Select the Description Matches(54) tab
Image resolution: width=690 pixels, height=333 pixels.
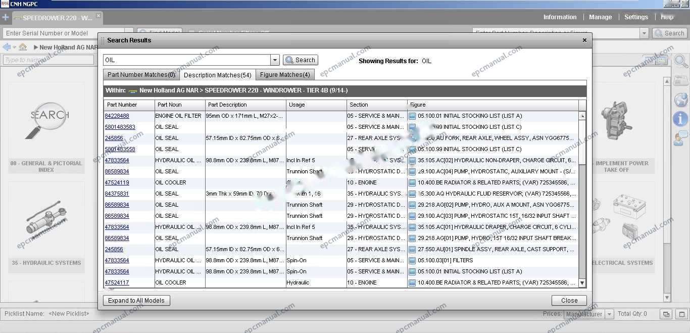click(218, 75)
